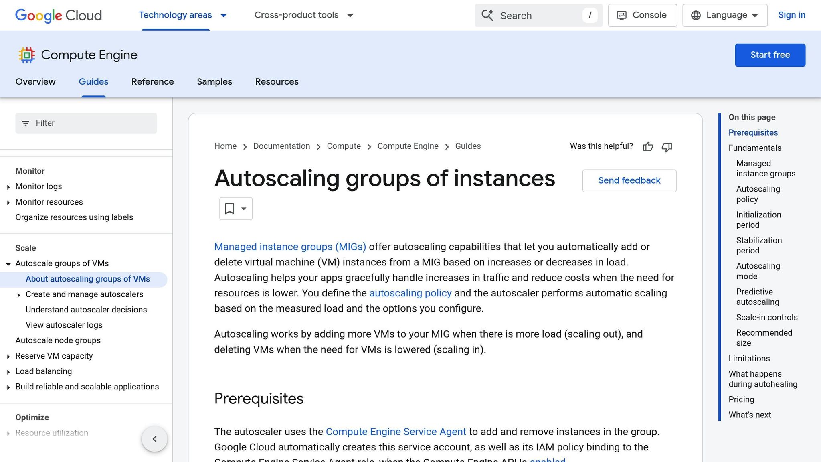Collapse the Autoscale groups of VMs tree
This screenshot has width=821, height=462.
[8, 264]
